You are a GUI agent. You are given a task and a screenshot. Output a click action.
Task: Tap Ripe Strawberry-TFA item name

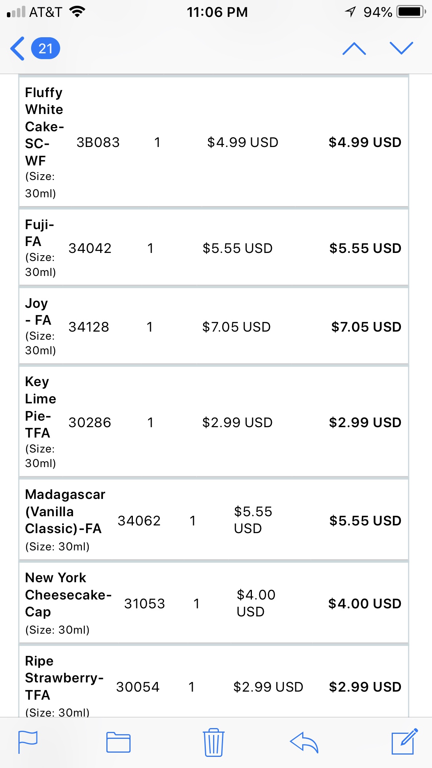(x=64, y=678)
